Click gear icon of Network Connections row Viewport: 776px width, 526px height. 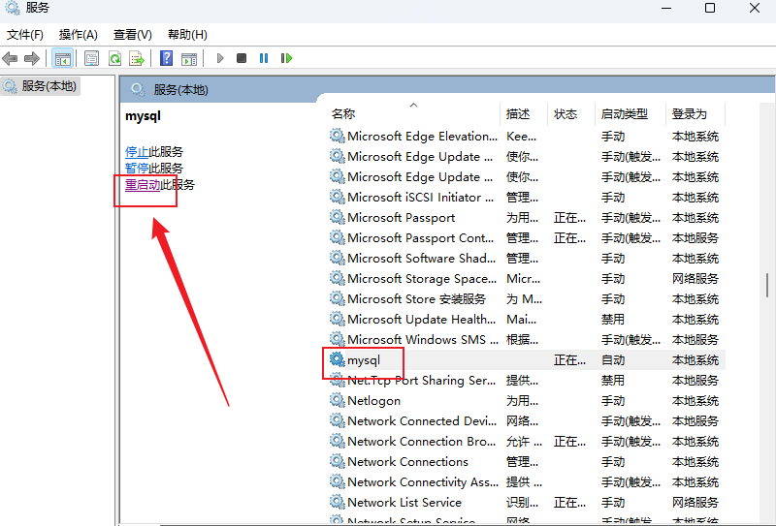point(337,461)
